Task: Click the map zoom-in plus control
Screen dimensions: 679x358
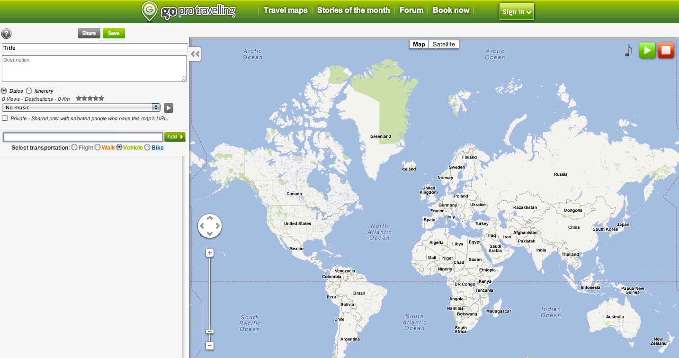Action: 209,253
